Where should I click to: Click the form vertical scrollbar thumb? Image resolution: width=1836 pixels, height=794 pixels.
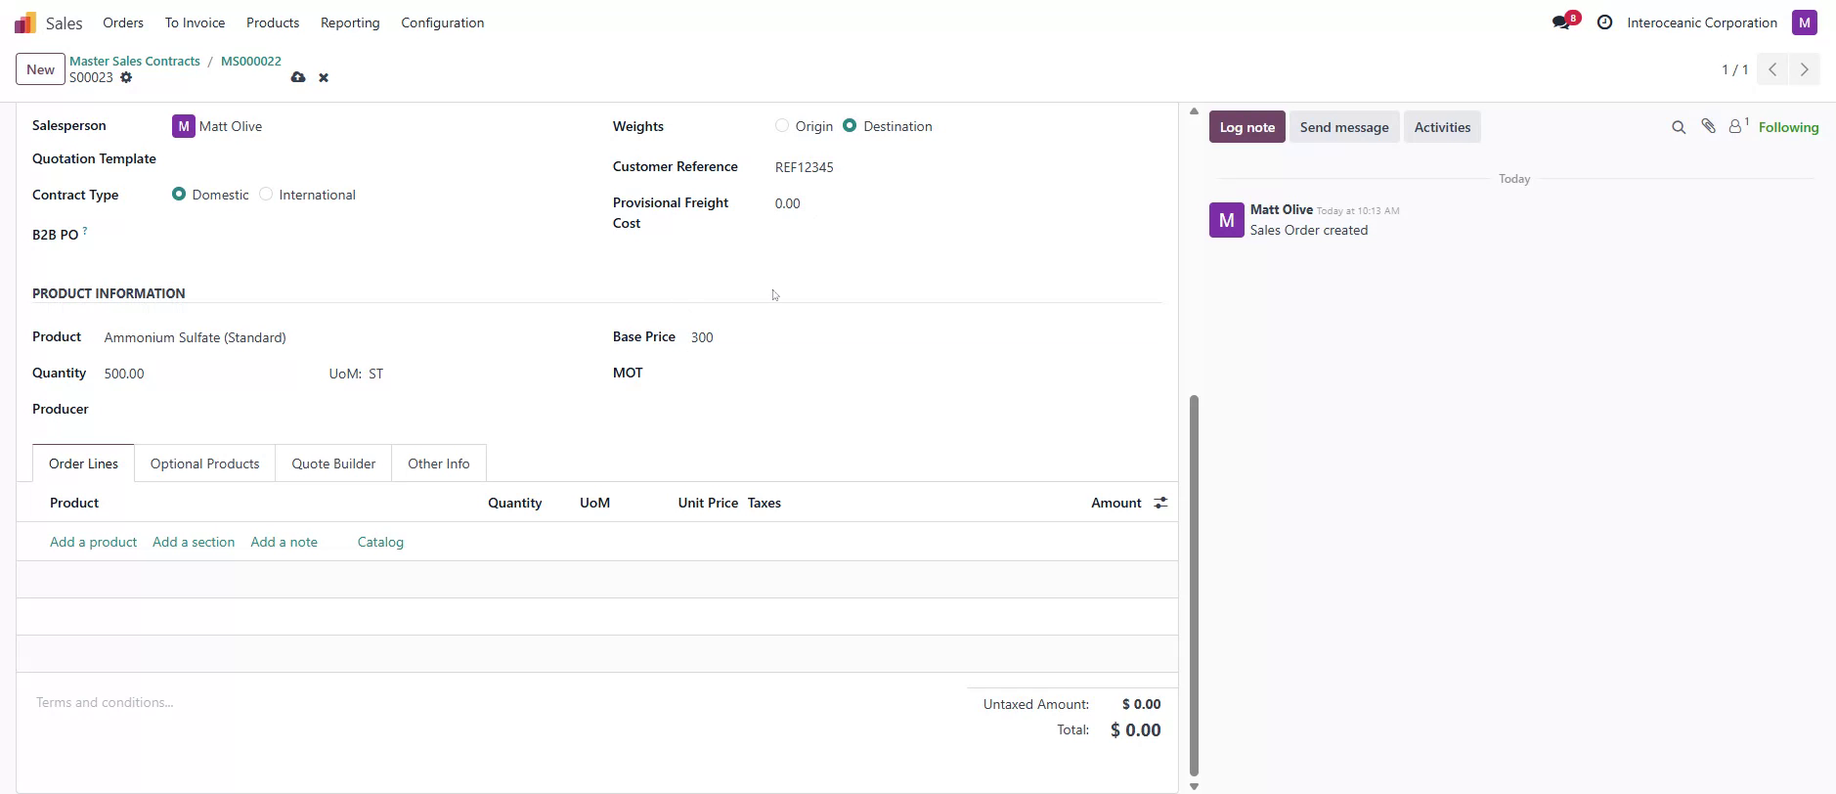(1194, 585)
